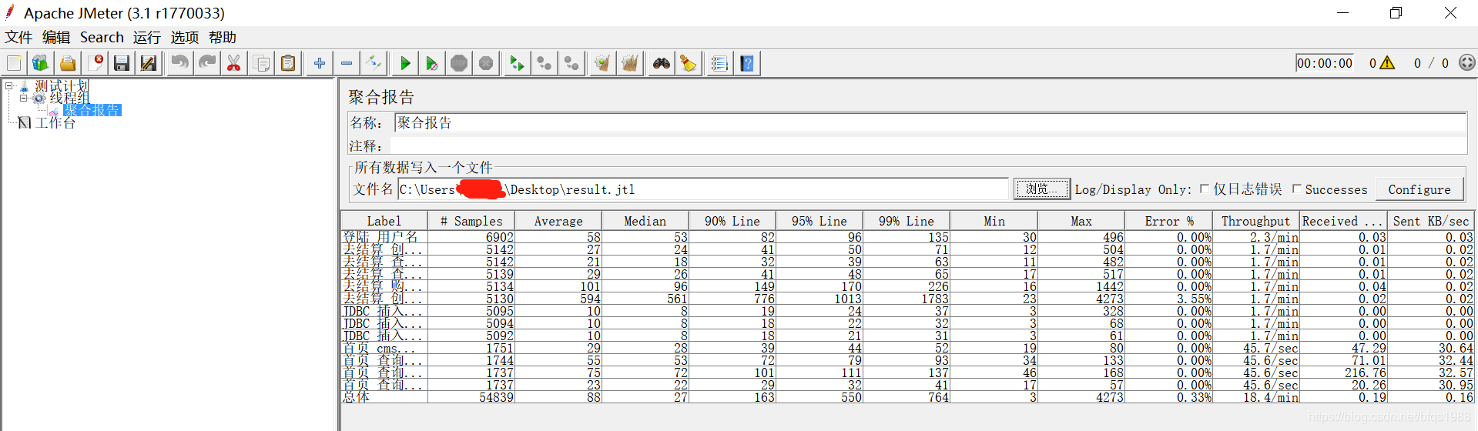
Task: Collapse the 测试计划 tree node
Action: coord(9,85)
